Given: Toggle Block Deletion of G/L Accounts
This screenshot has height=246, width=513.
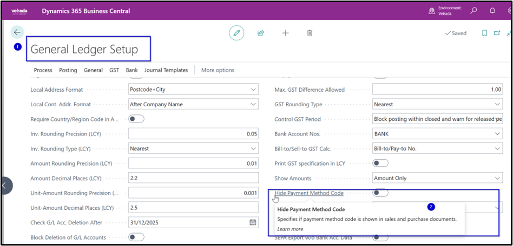Looking at the screenshot, I should tap(136, 237).
